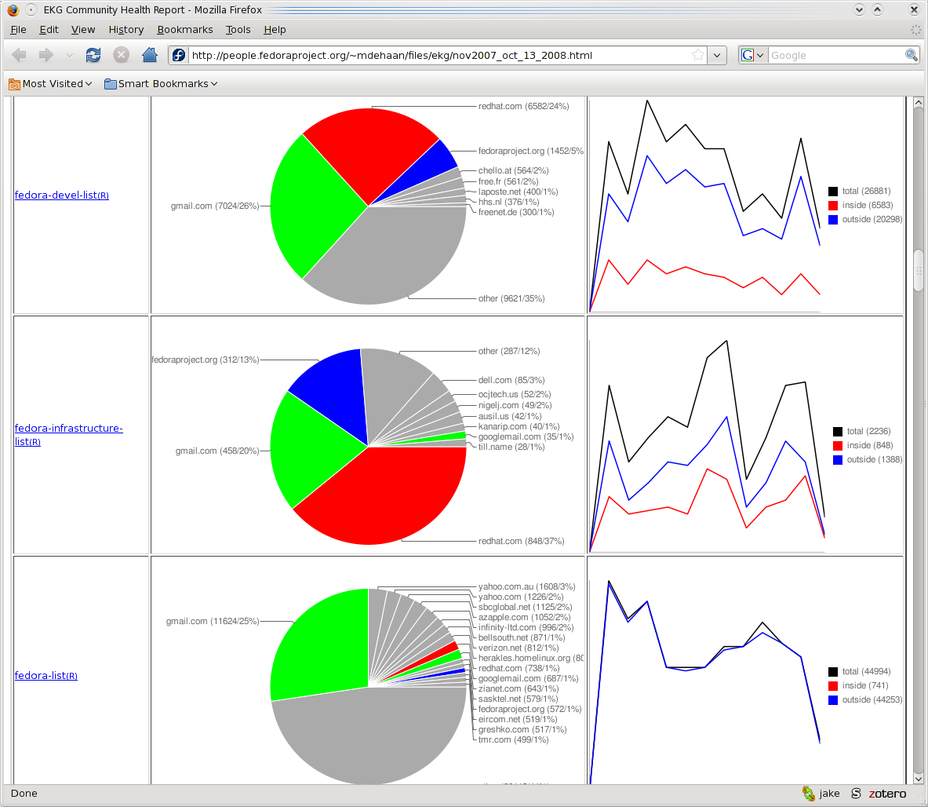Open the History menu
The width and height of the screenshot is (928, 807).
[x=126, y=30]
